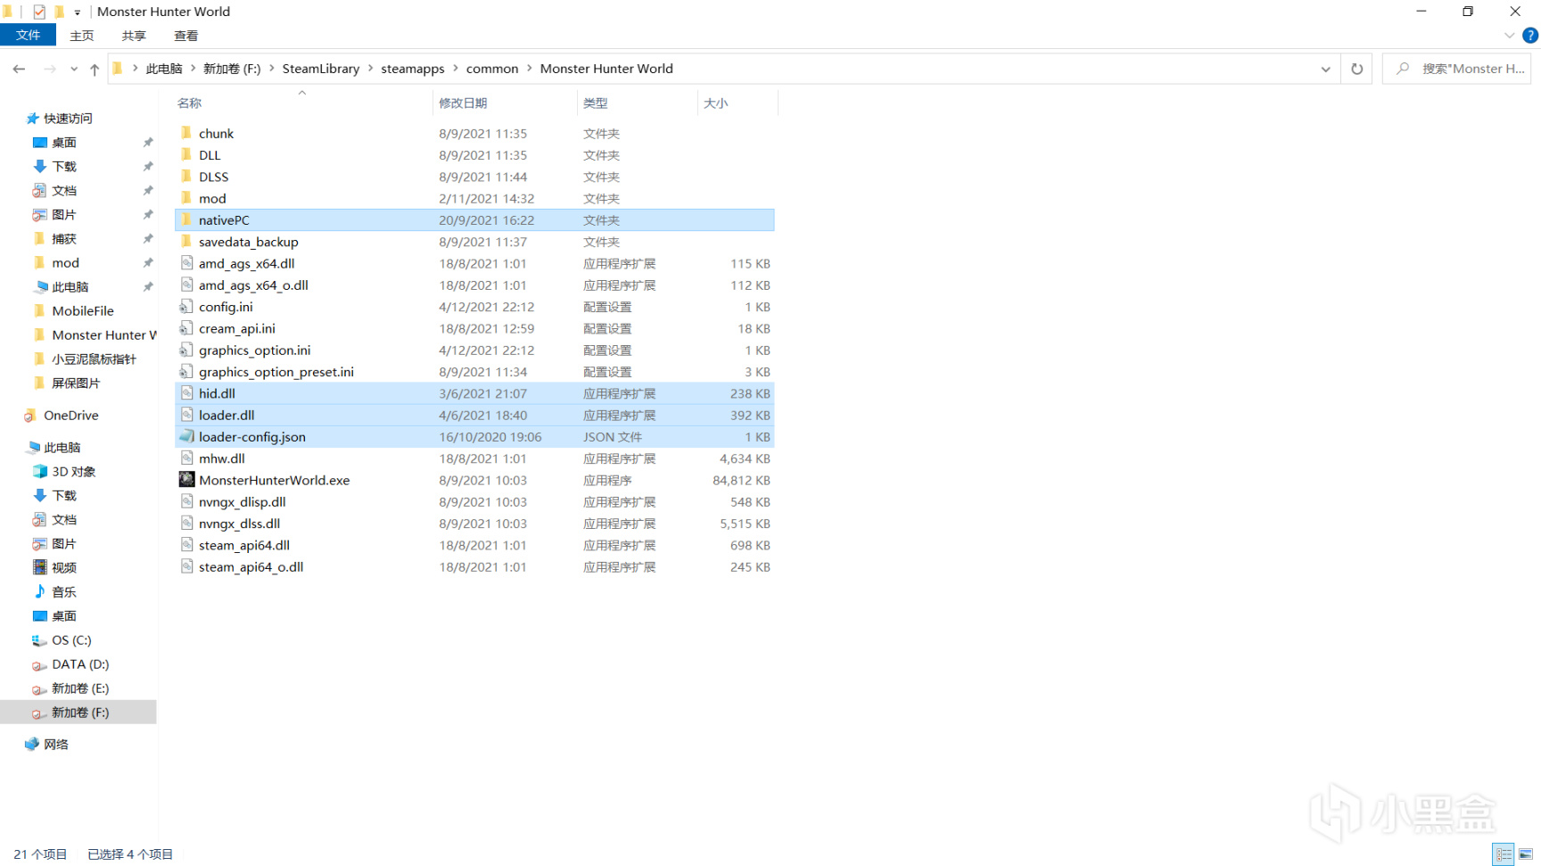
Task: Click the Back navigation arrow
Action: point(19,69)
